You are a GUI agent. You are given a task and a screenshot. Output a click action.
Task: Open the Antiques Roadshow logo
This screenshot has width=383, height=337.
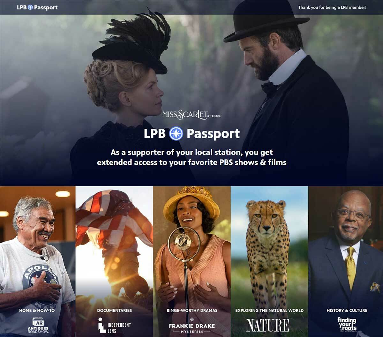(x=38, y=325)
